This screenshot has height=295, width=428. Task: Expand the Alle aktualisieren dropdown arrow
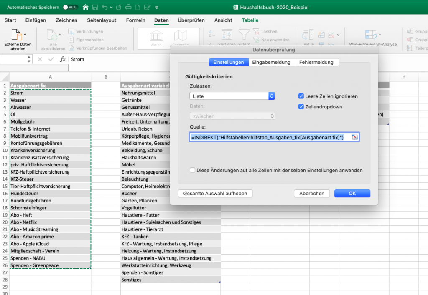tap(60, 35)
